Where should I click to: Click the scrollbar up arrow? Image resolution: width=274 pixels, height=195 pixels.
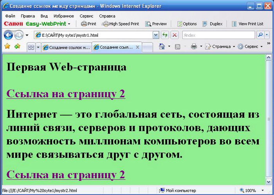pyautogui.click(x=269, y=57)
